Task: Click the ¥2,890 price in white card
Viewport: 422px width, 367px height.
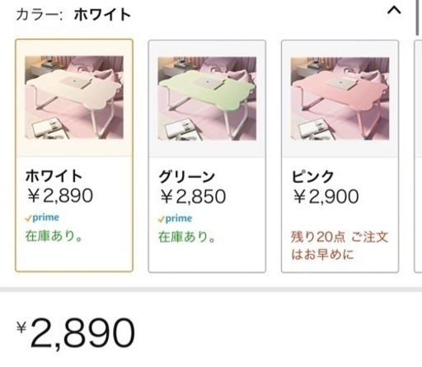Action: [60, 195]
